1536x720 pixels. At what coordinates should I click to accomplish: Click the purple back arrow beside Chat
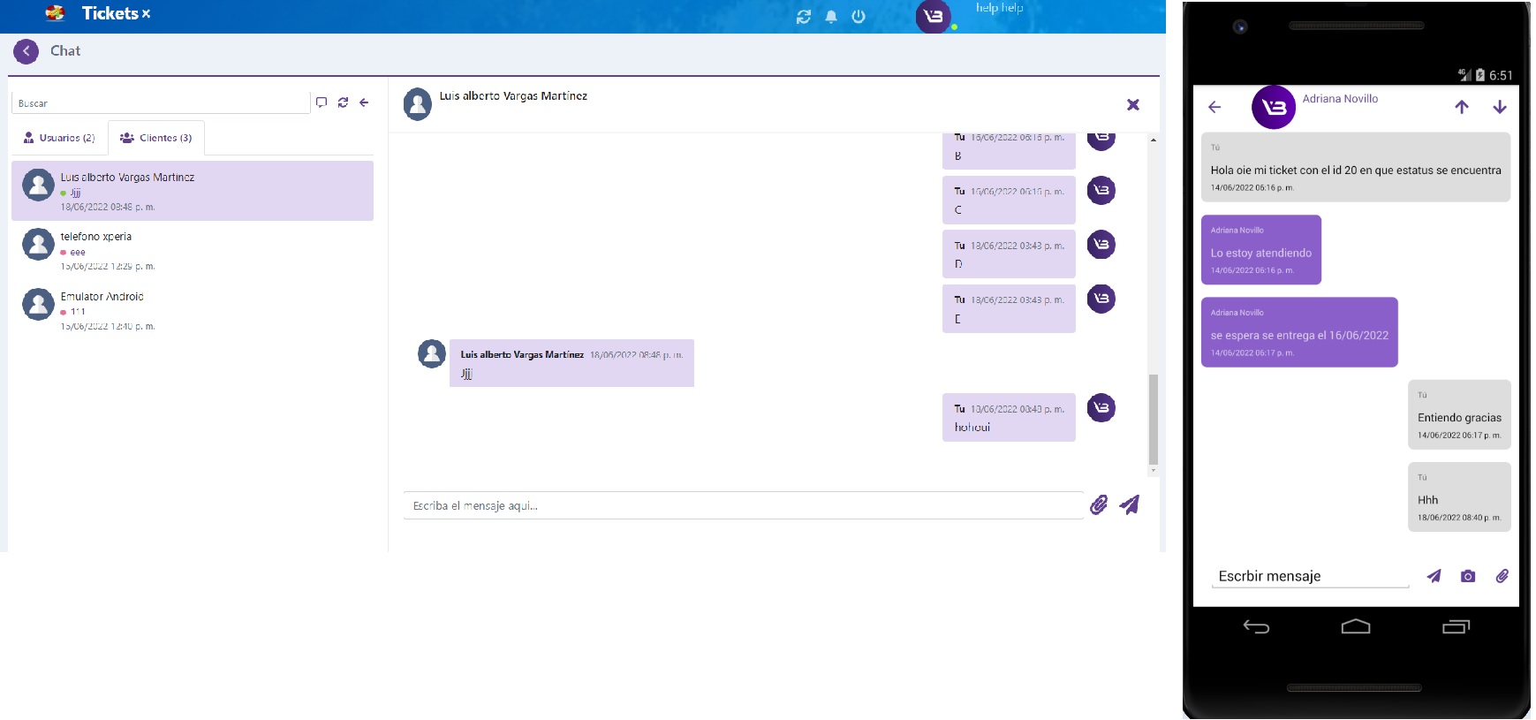[26, 51]
